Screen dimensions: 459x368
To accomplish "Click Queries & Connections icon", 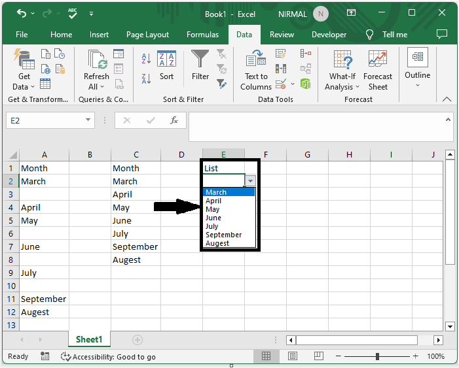I will (x=119, y=54).
